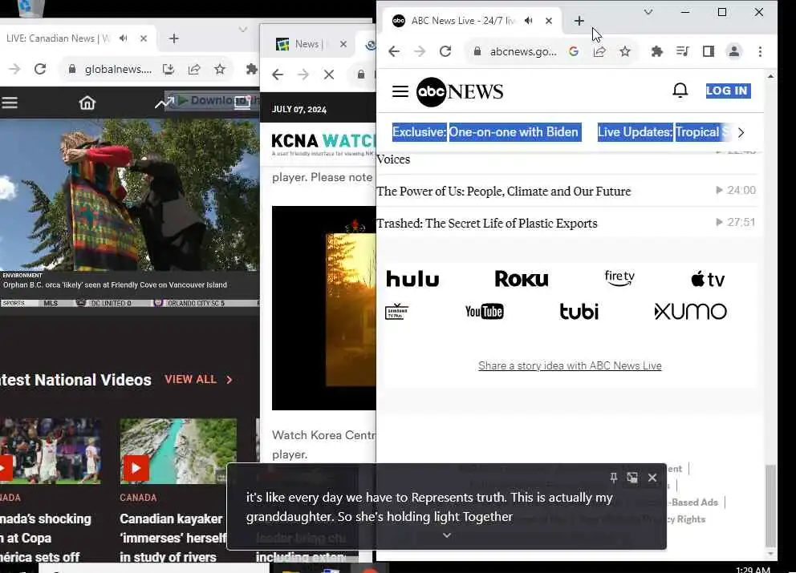Click the Apple TV logo
This screenshot has height=573, width=796.
click(708, 279)
